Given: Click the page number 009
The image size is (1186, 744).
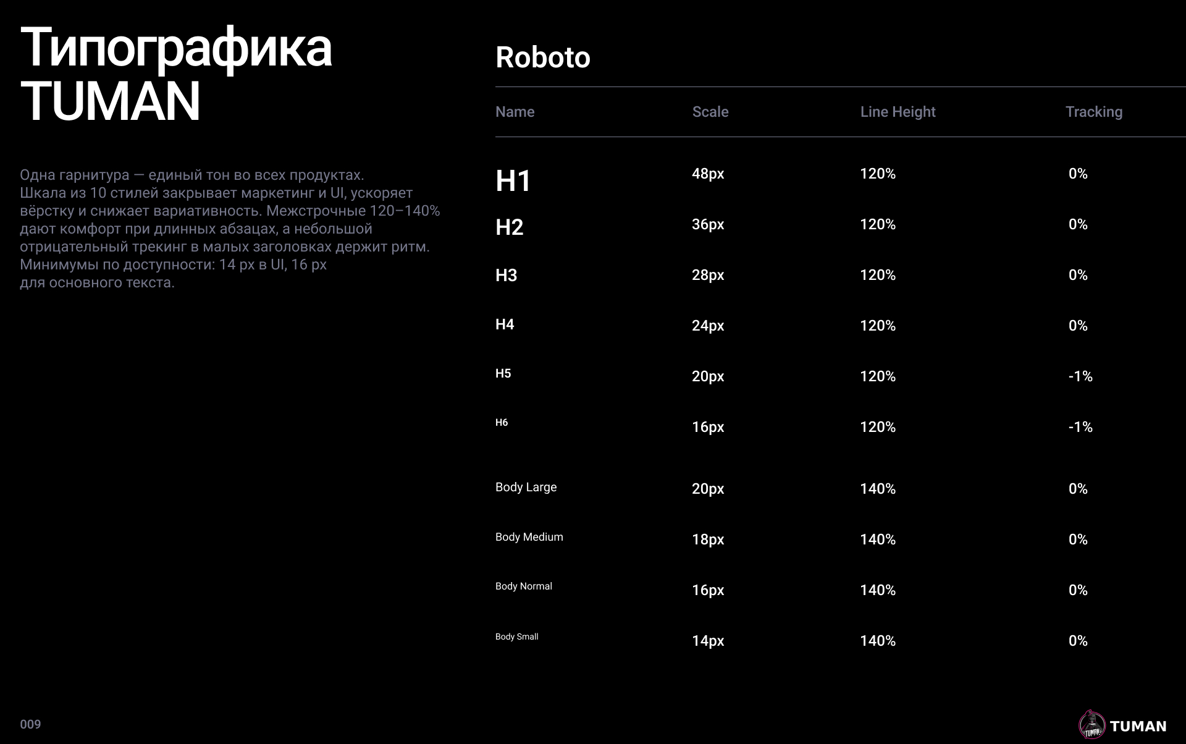Looking at the screenshot, I should coord(30,724).
